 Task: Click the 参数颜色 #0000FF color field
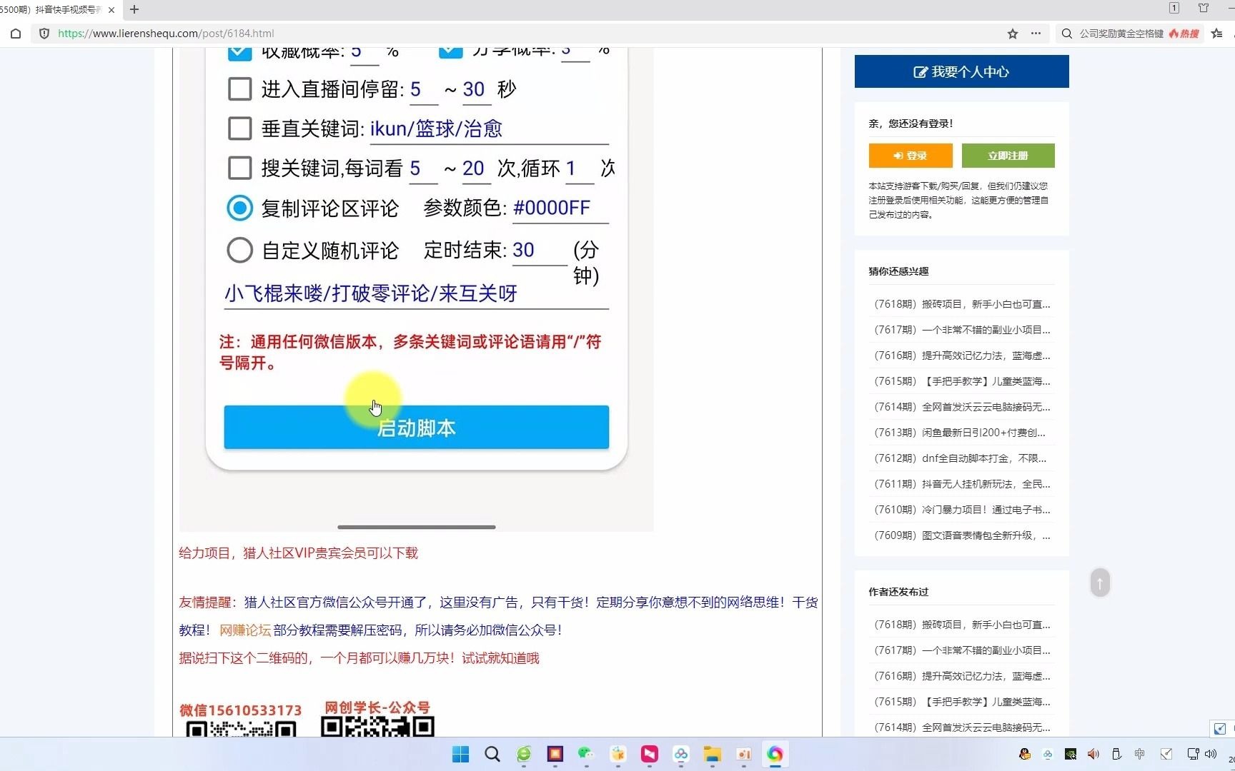pyautogui.click(x=559, y=208)
